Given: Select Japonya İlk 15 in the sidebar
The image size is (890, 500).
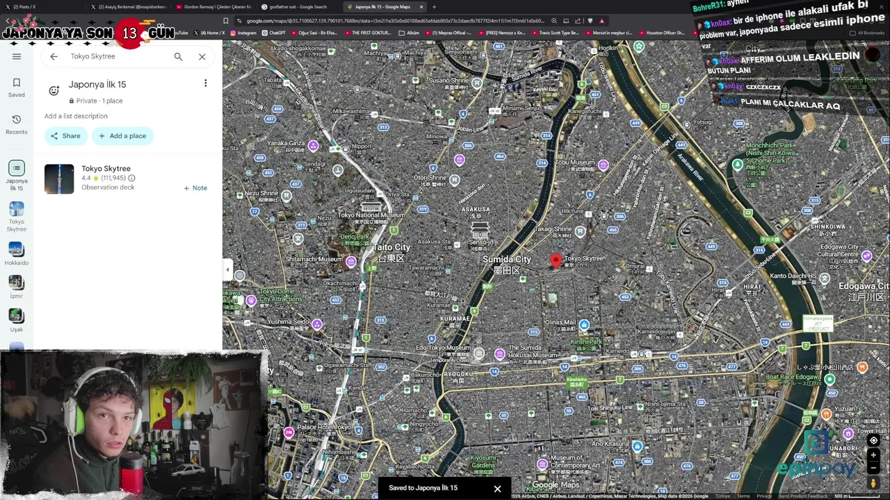Looking at the screenshot, I should pyautogui.click(x=17, y=176).
